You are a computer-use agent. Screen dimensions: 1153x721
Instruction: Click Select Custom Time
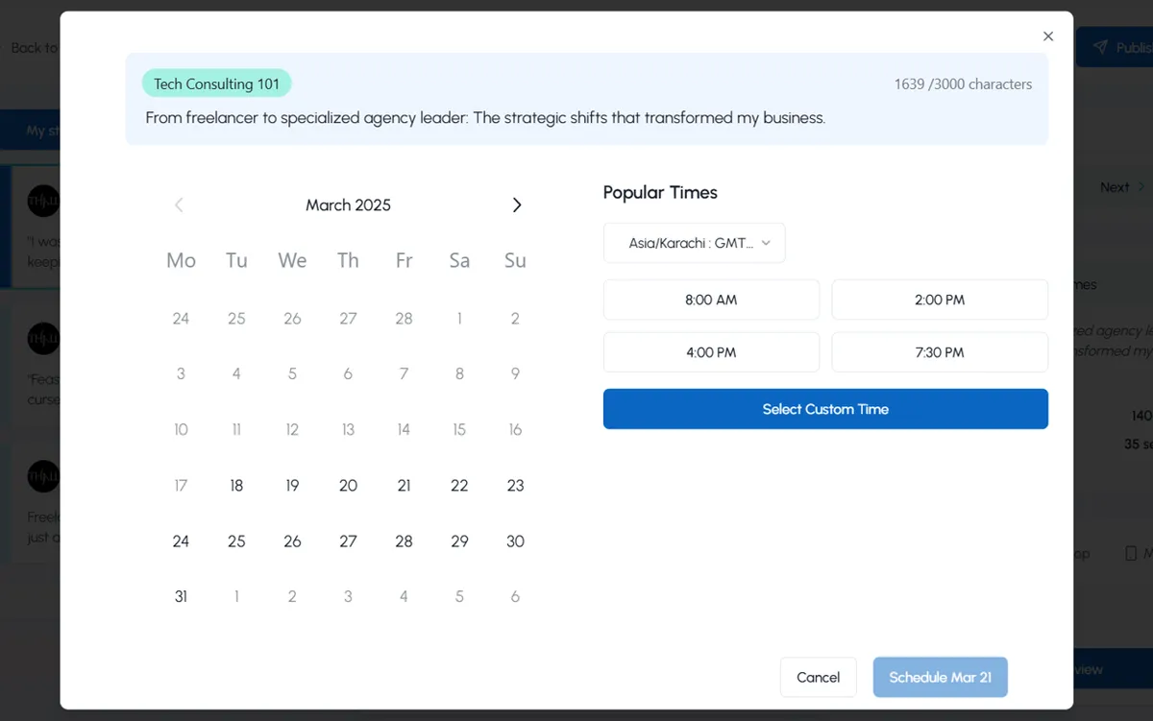pyautogui.click(x=824, y=408)
